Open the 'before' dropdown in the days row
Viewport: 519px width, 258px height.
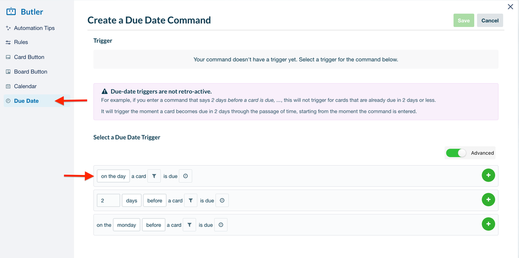pyautogui.click(x=155, y=200)
